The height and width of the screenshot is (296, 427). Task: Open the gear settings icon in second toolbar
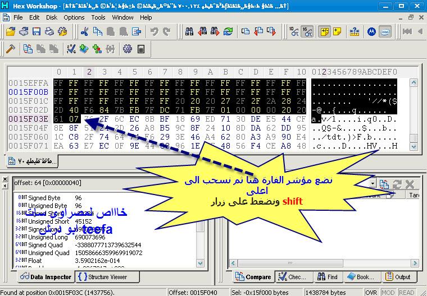[127, 49]
